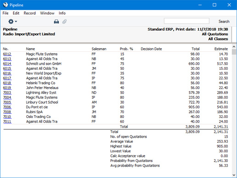Click 'Avg probability from Quotations' label
The height and width of the screenshot is (178, 237).
click(135, 166)
